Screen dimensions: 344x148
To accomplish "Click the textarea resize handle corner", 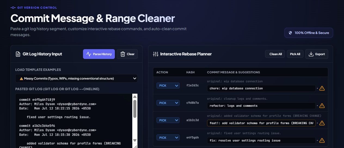I will 135,147.
